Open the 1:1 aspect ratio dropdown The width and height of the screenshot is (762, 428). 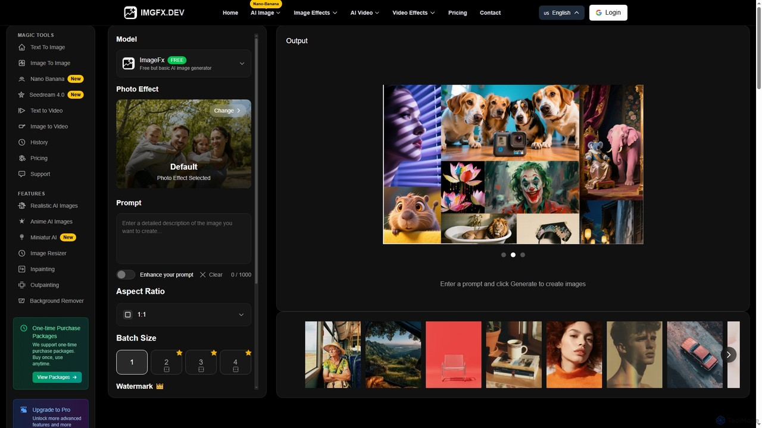183,314
